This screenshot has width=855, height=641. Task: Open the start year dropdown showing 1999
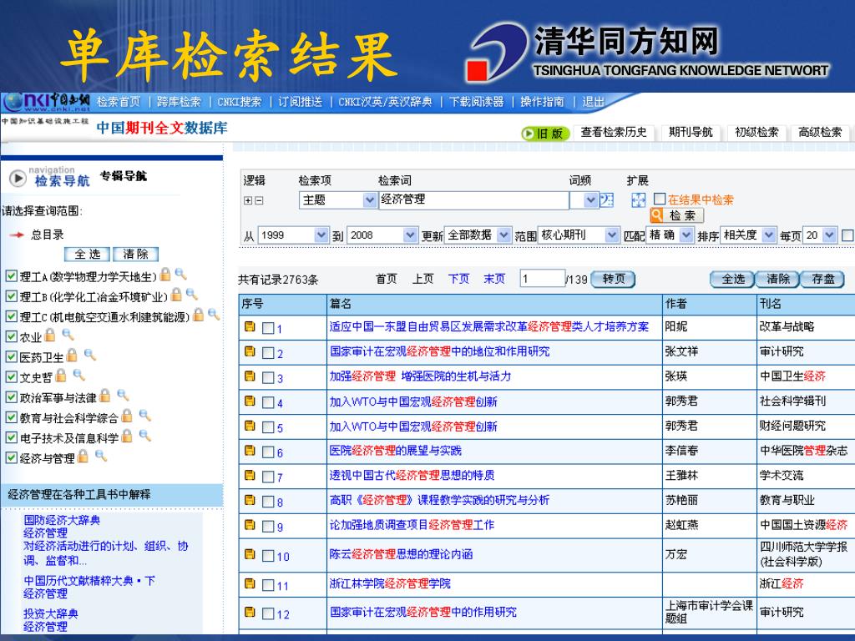pos(293,235)
